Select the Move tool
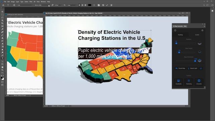The height and width of the screenshot is (121, 215). [2, 12]
